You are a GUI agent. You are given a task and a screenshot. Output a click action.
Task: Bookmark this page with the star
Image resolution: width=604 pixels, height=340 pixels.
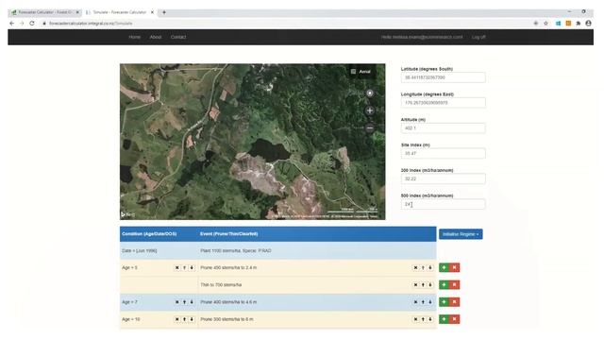coord(545,23)
